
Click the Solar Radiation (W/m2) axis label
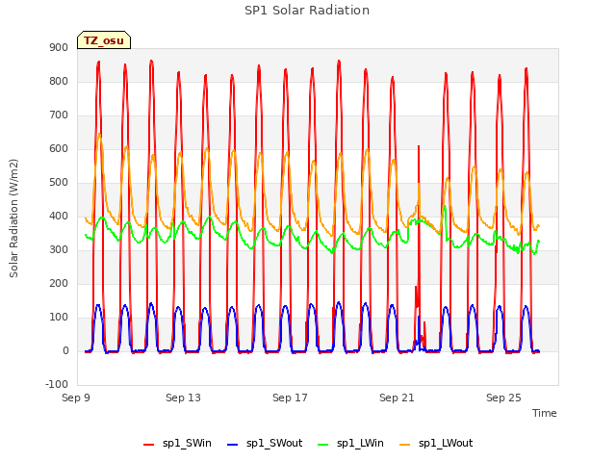point(13,218)
